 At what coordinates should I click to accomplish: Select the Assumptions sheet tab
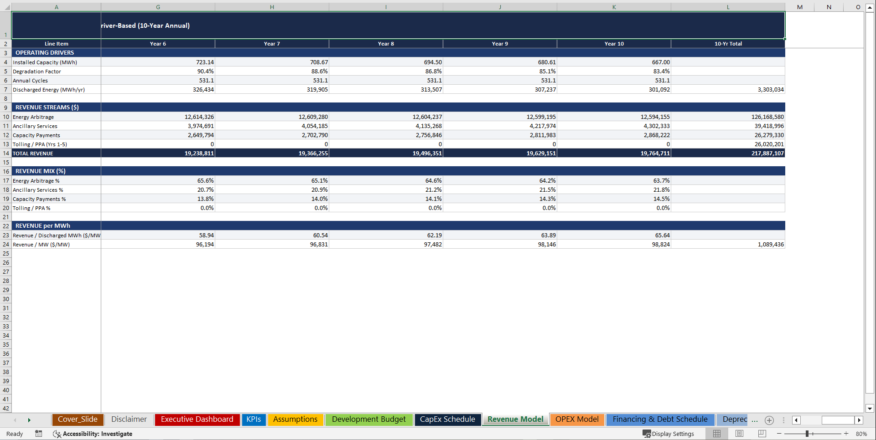click(295, 419)
